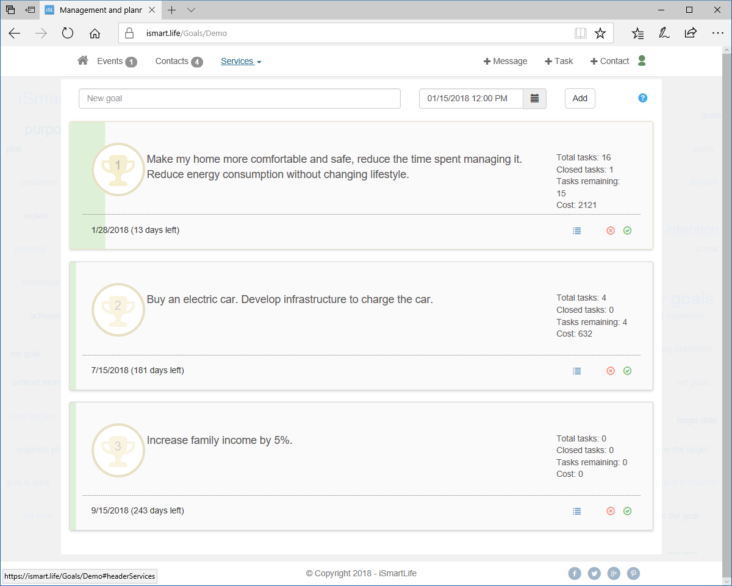732x586 pixels.
Task: Click the Add goal button
Action: click(x=580, y=98)
